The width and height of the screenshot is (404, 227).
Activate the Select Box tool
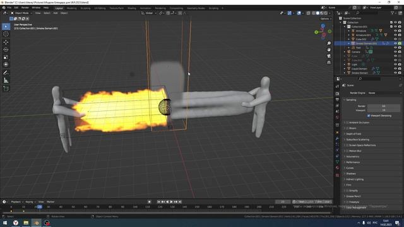[6, 26]
